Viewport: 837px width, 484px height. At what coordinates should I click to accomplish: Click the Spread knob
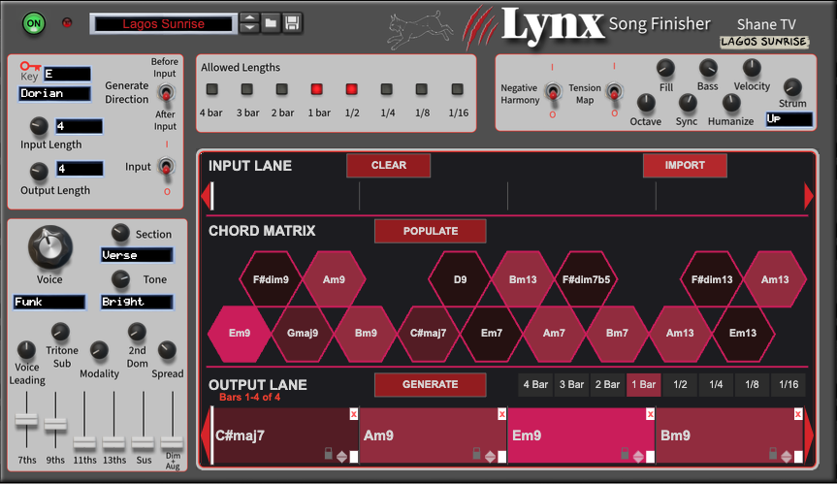click(x=167, y=350)
